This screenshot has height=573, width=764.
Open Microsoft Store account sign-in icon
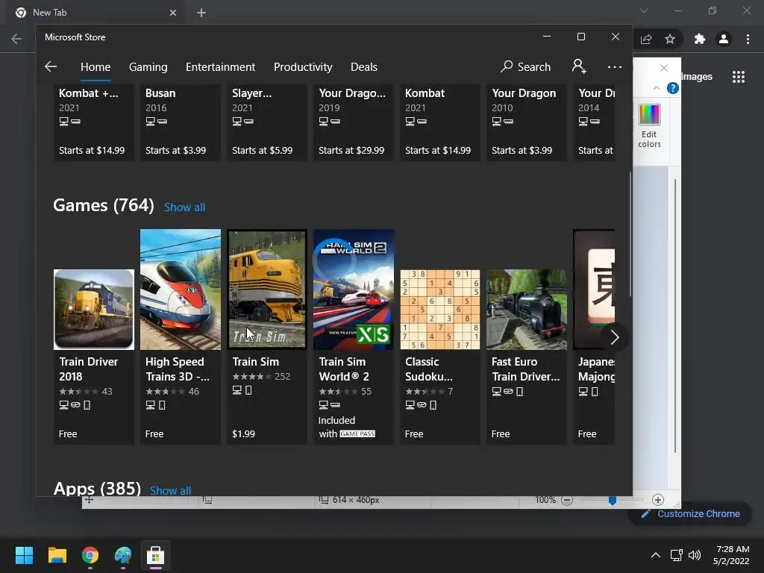579,66
